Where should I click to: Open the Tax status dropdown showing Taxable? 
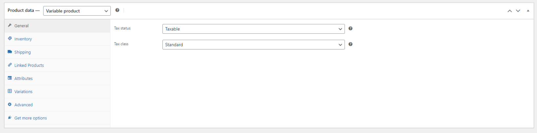click(x=253, y=29)
